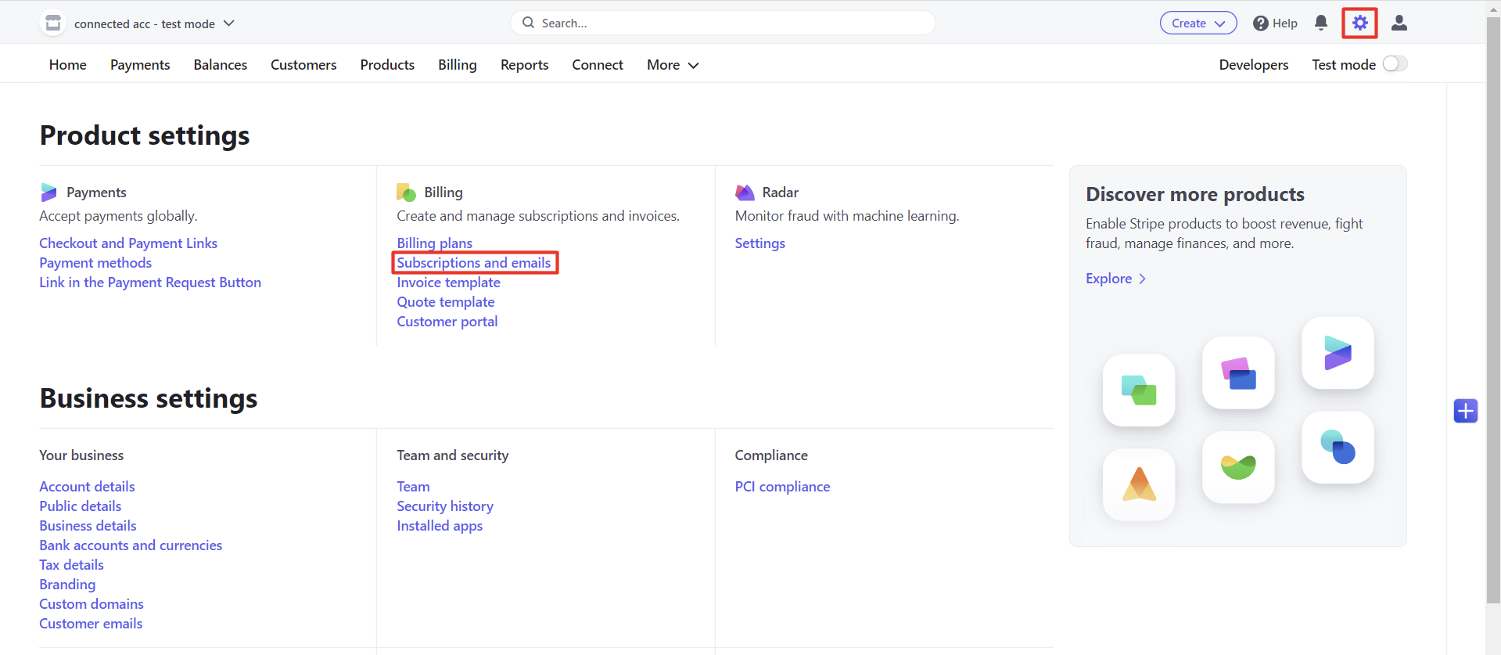Image resolution: width=1501 pixels, height=655 pixels.
Task: Open the settings gear icon
Action: (1359, 23)
